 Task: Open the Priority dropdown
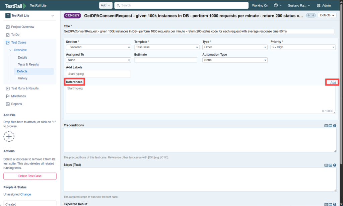[303, 47]
